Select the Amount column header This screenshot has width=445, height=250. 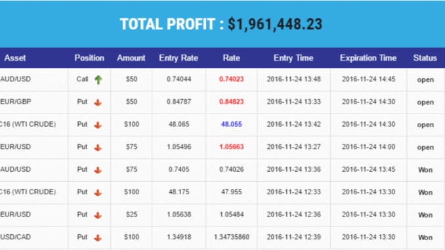click(x=131, y=58)
